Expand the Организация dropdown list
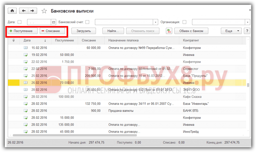This screenshot has height=152, width=256. point(247,22)
